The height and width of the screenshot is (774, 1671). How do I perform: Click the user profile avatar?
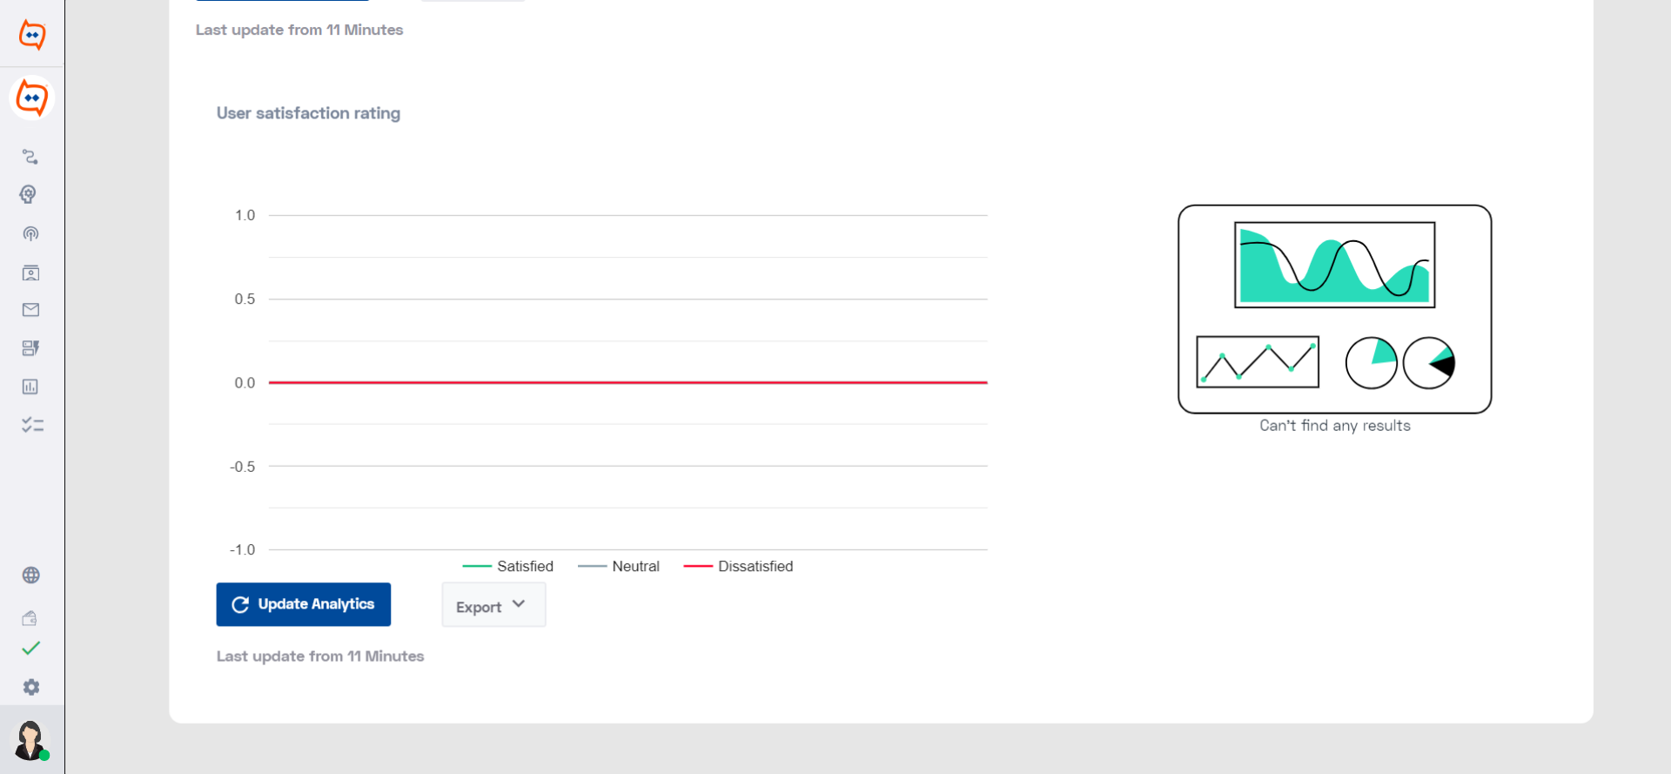tap(31, 740)
